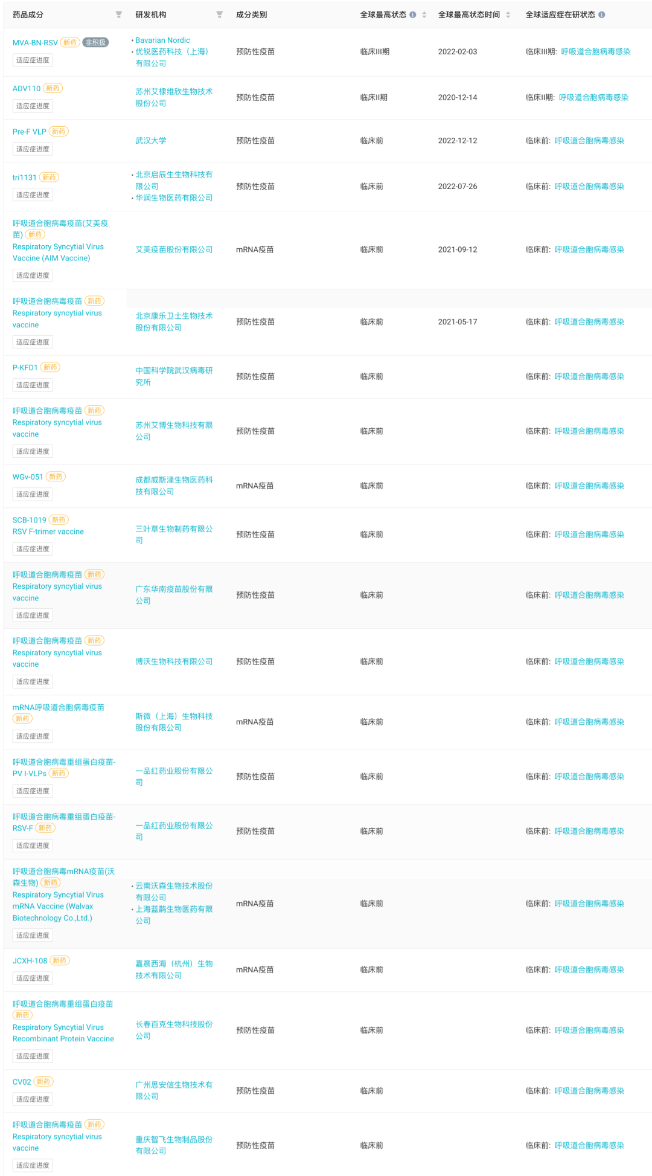
Task: Open 博沃生物科技有限公司 link
Action: point(174,662)
